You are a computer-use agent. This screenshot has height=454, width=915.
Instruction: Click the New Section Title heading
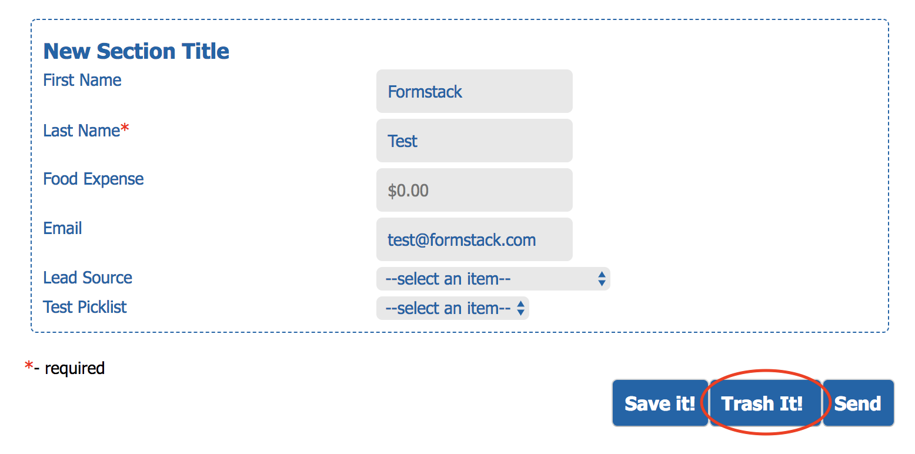click(x=136, y=51)
